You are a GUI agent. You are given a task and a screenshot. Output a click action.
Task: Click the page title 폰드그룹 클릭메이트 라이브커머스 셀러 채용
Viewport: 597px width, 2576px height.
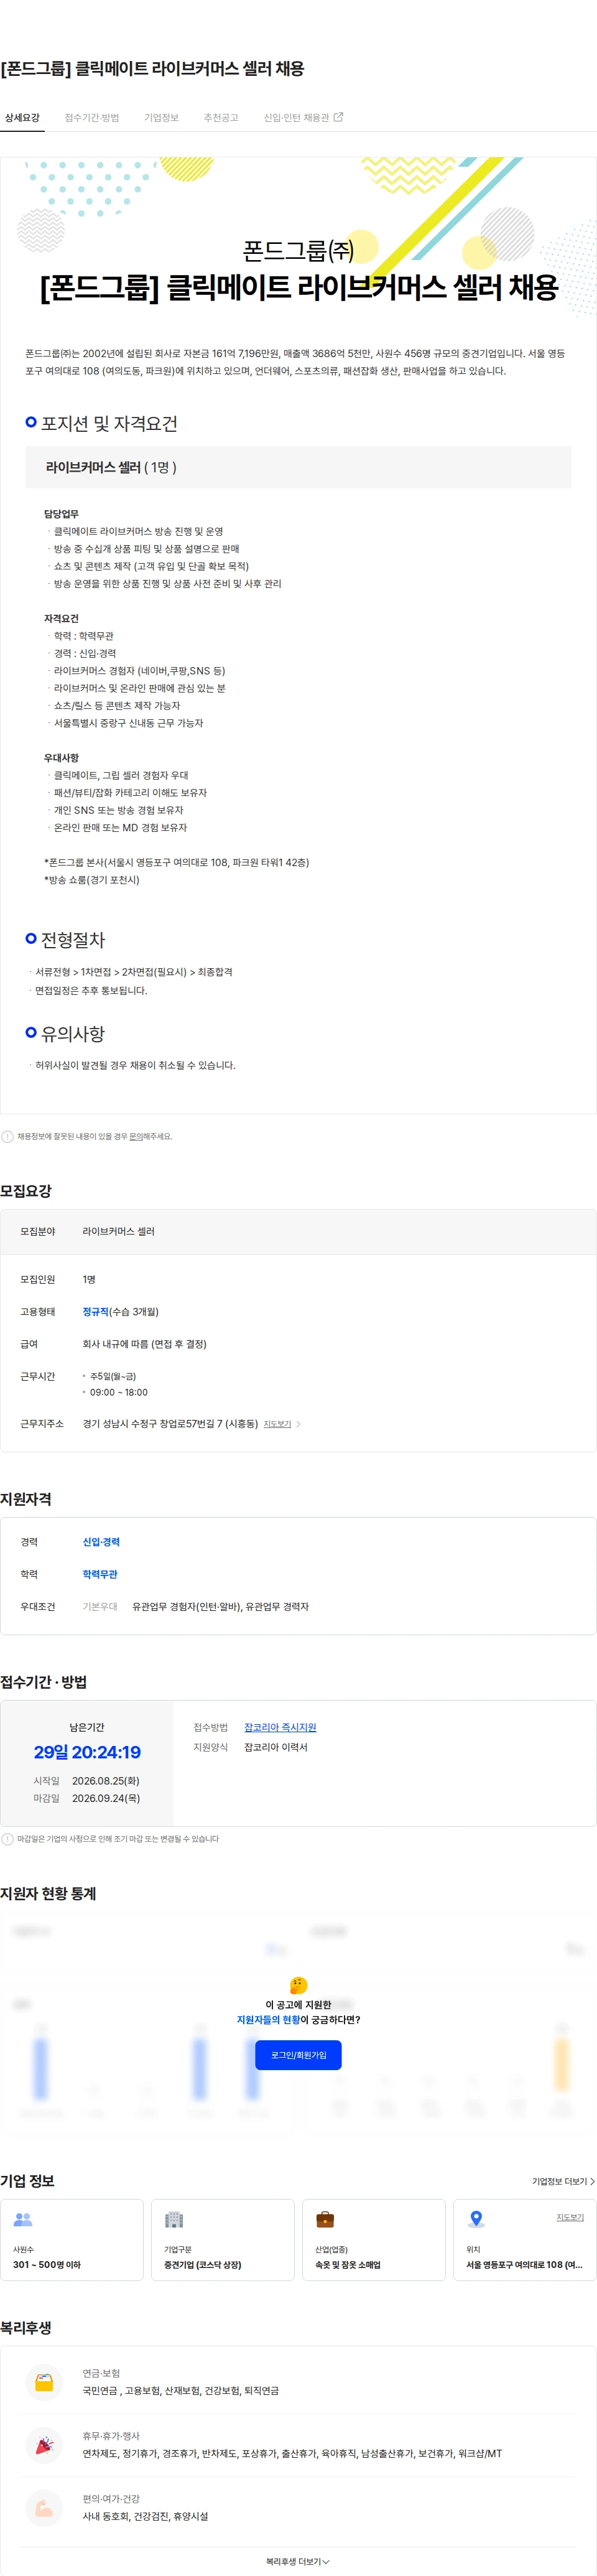(x=152, y=68)
